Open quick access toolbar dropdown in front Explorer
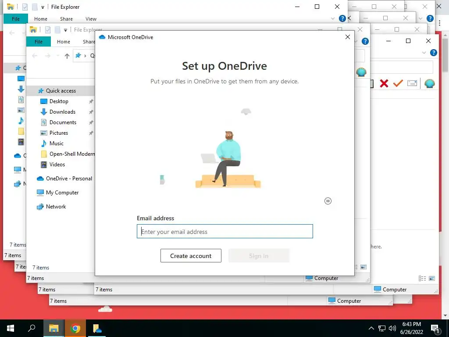Image resolution: width=449 pixels, height=337 pixels. pyautogui.click(x=66, y=30)
